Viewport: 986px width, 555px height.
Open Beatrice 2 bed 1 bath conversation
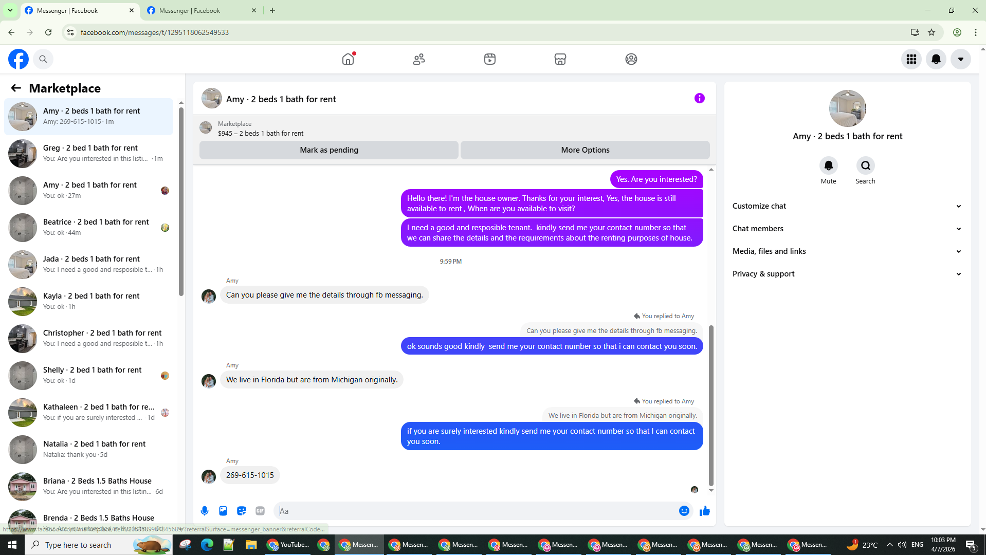coord(88,228)
